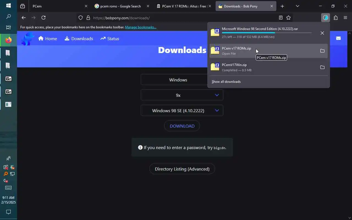
Task: Open Task View on the taskbar
Action: [x=8, y=28]
